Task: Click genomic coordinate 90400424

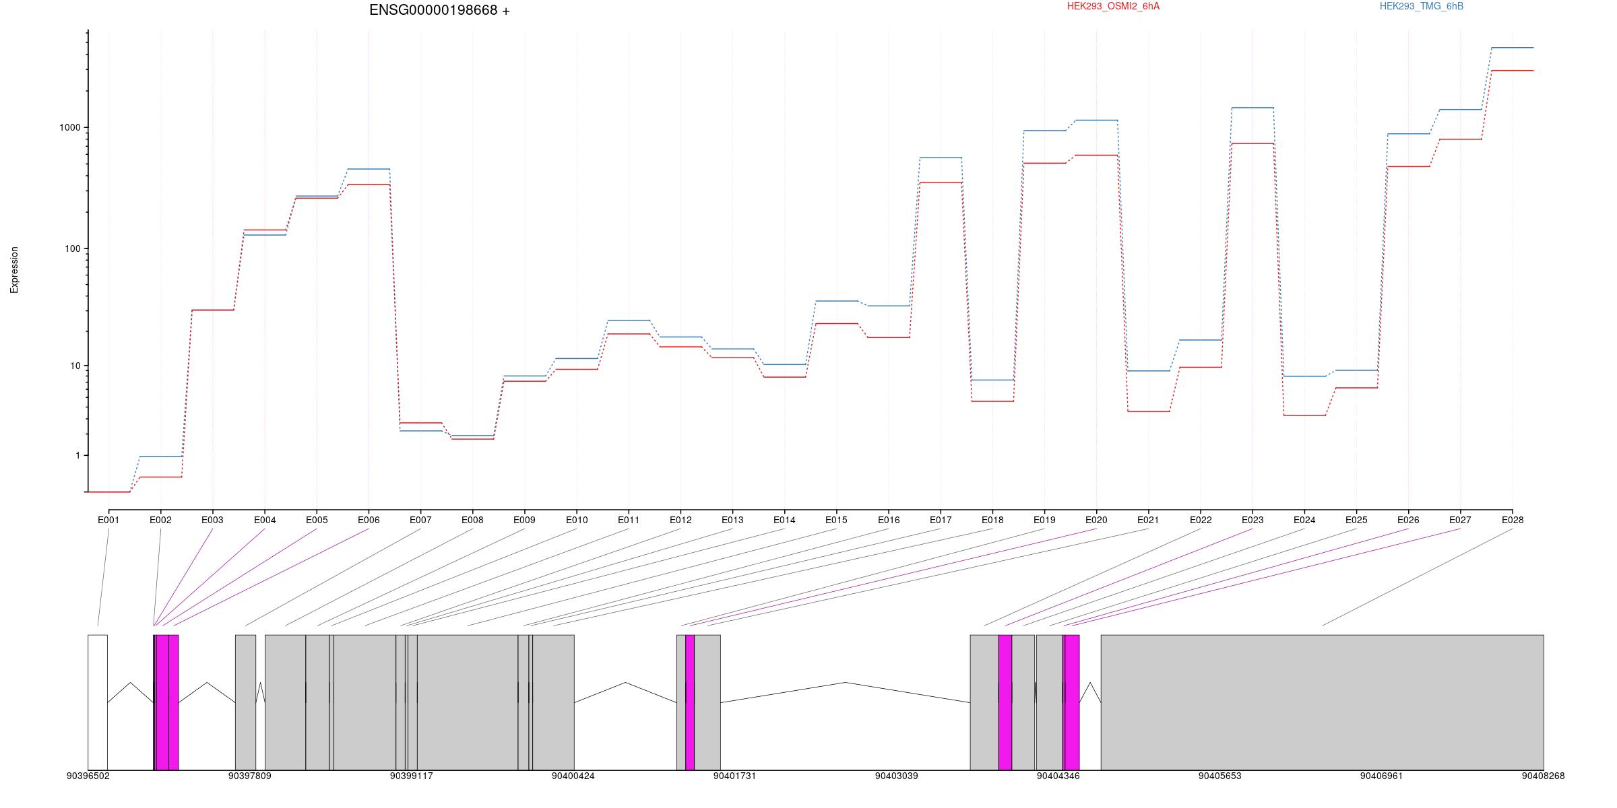Action: tap(573, 776)
